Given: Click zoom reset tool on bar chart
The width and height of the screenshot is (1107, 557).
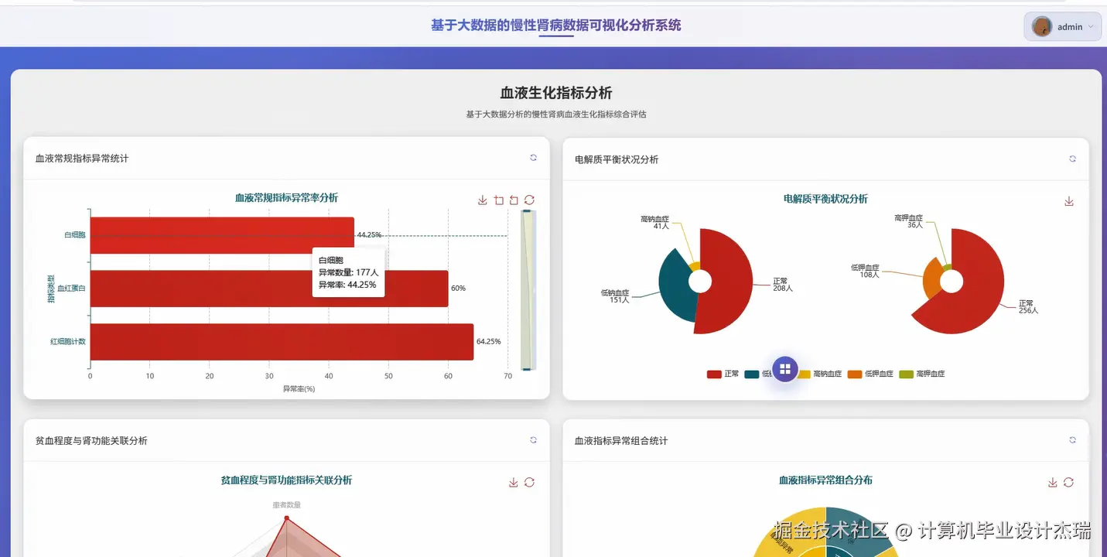Looking at the screenshot, I should pos(514,200).
